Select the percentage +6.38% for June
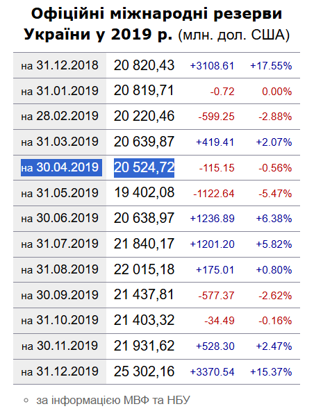 pyautogui.click(x=274, y=218)
